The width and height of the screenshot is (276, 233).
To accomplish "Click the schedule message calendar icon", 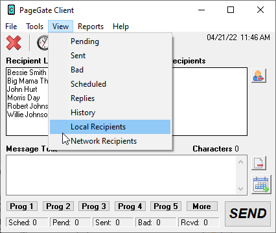I will 261,184.
